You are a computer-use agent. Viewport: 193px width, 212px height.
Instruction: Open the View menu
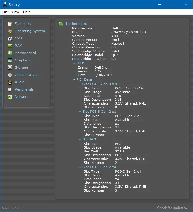15,12
